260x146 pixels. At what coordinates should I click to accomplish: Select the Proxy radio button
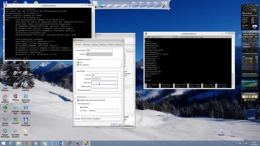[x=81, y=111]
